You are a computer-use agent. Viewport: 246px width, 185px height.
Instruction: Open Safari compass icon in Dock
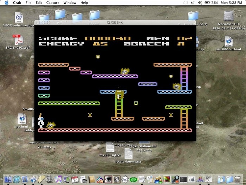(17, 179)
